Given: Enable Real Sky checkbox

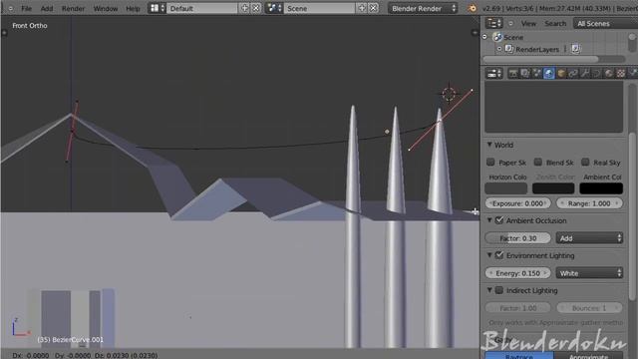Looking at the screenshot, I should pyautogui.click(x=585, y=162).
